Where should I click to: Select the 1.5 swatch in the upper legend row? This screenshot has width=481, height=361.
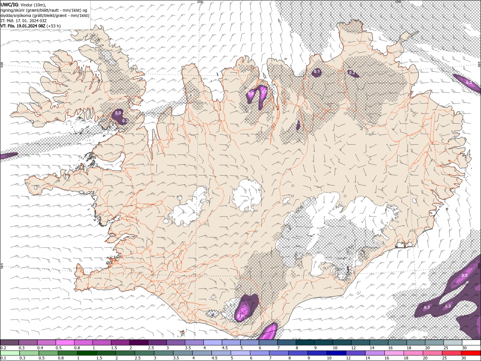(x=120, y=343)
